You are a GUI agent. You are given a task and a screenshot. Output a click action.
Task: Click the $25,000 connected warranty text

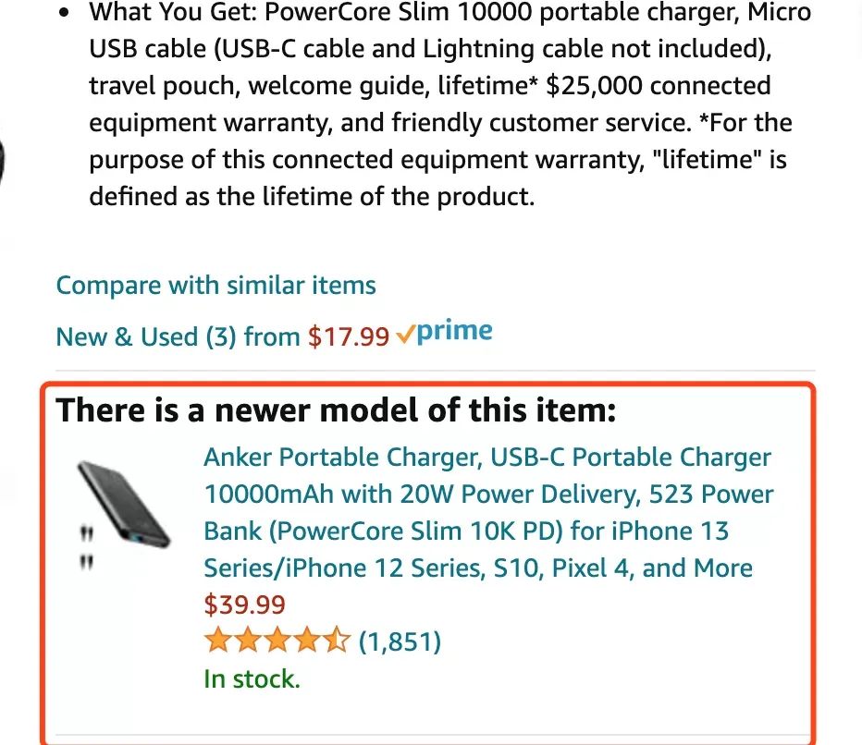coord(658,86)
